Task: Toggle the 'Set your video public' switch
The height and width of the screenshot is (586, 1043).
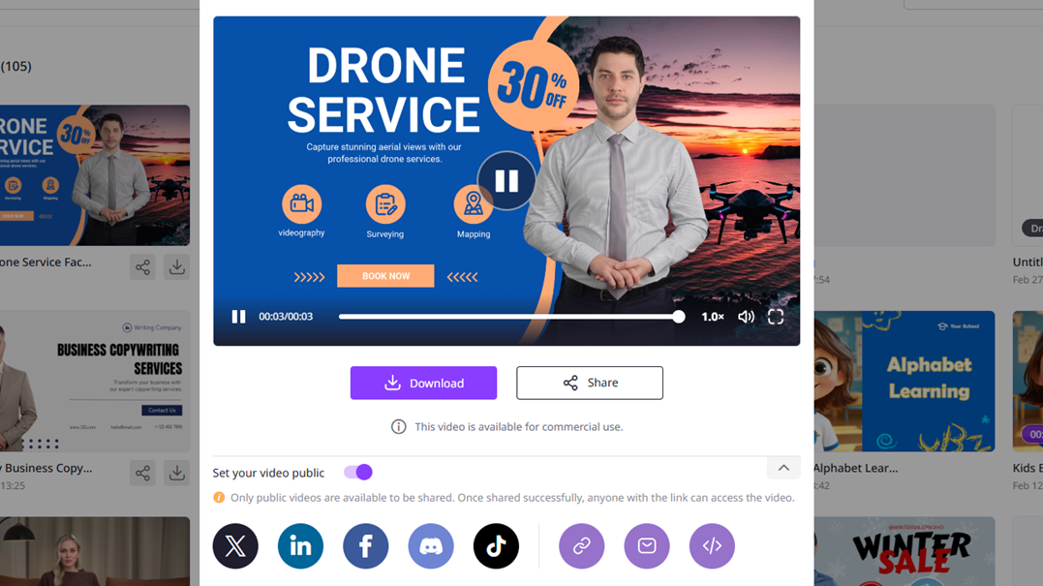Action: [357, 473]
